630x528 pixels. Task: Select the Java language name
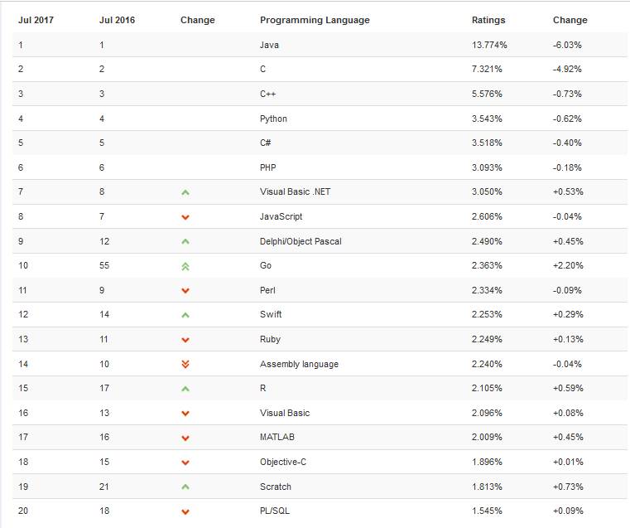(269, 45)
